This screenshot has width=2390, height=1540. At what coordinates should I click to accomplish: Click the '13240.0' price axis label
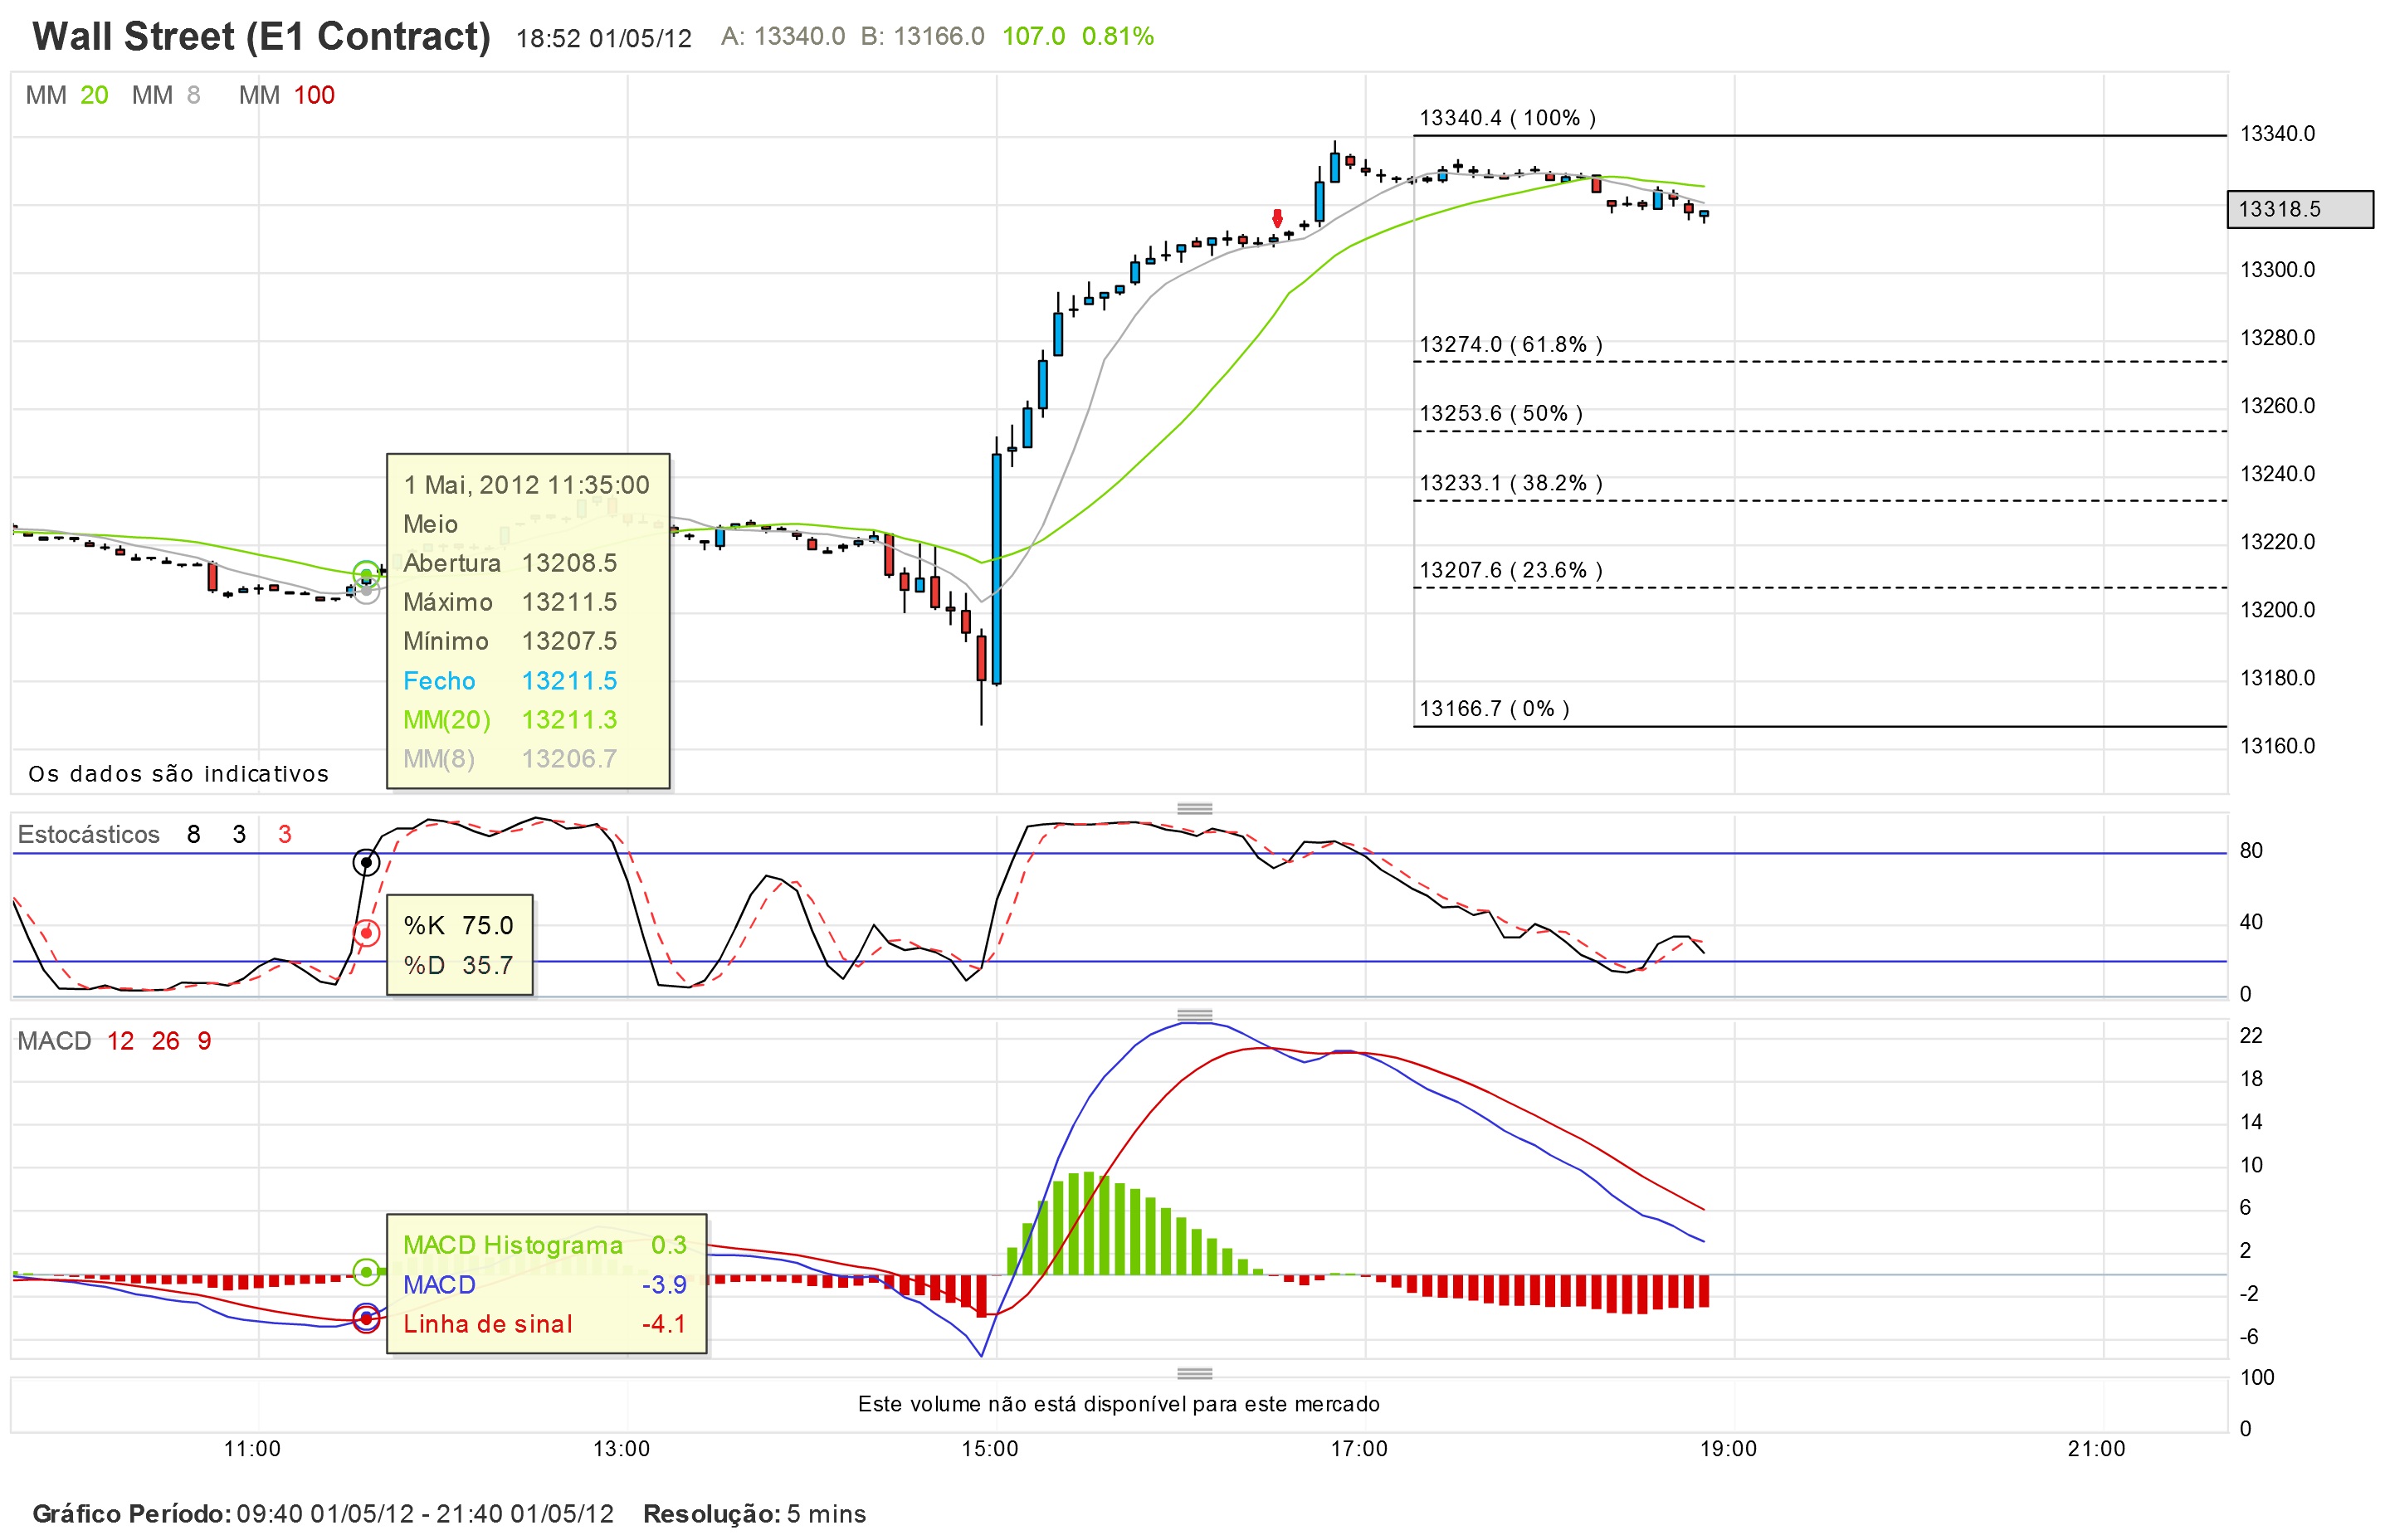[x=2277, y=474]
